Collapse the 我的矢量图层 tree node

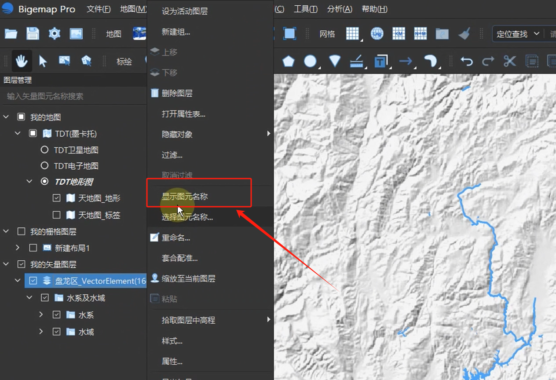pos(6,264)
